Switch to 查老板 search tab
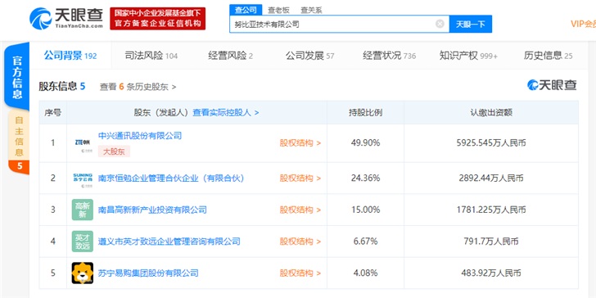Screen dimensions: 596x298 (x=278, y=11)
